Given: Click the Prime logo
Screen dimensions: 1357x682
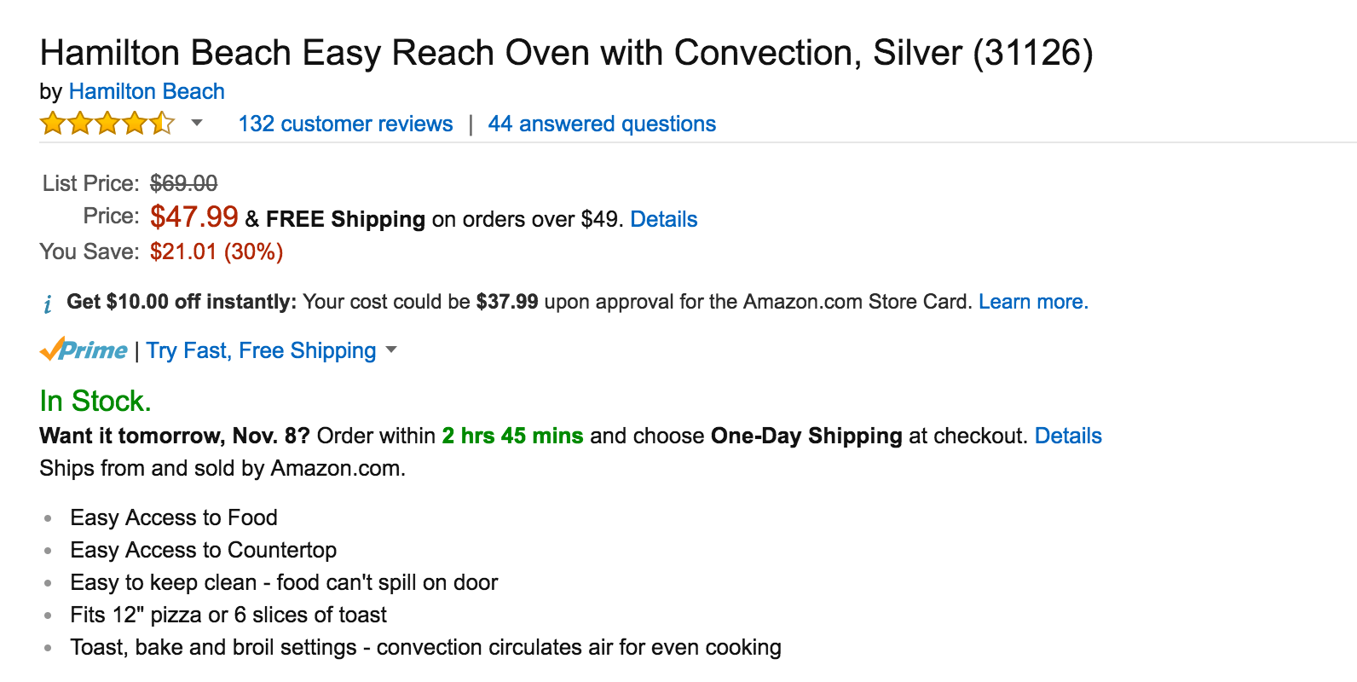Looking at the screenshot, I should click(x=84, y=350).
